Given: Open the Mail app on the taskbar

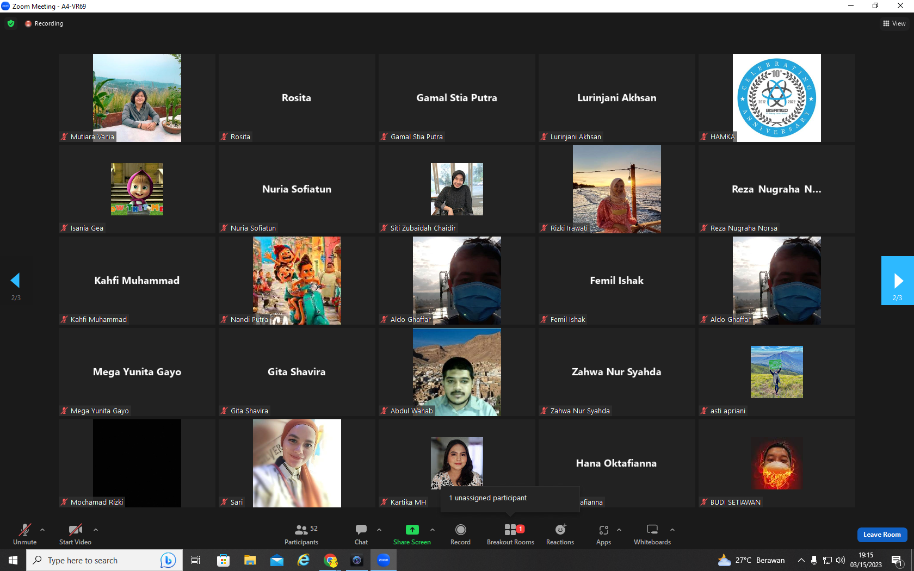Looking at the screenshot, I should 277,560.
